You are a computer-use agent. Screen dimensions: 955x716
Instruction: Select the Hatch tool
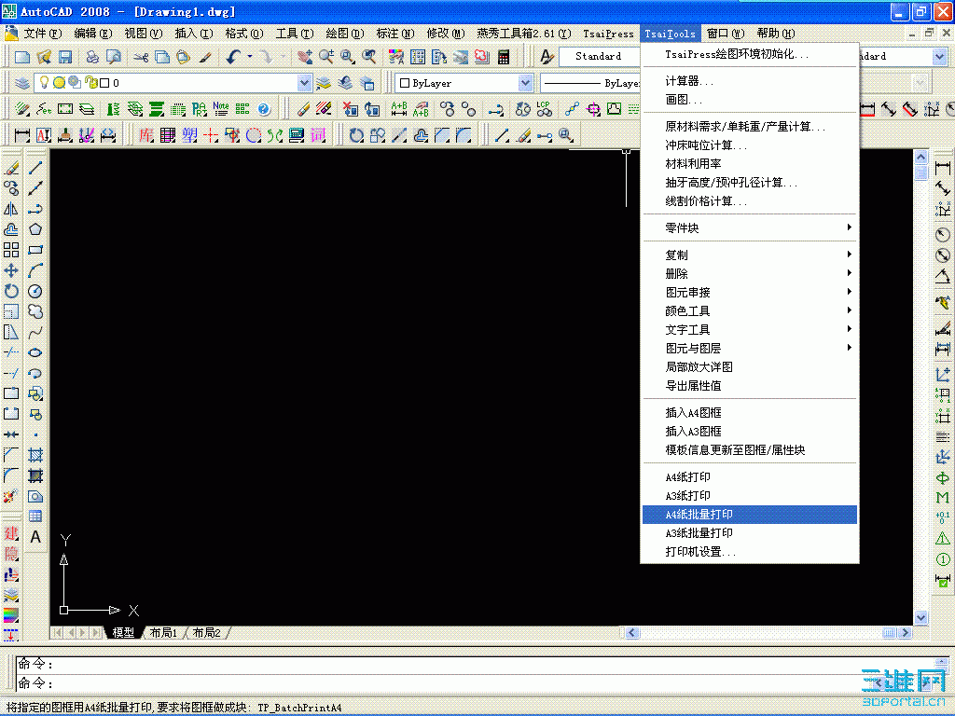tap(35, 455)
